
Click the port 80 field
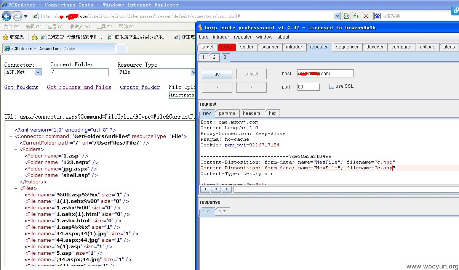308,87
